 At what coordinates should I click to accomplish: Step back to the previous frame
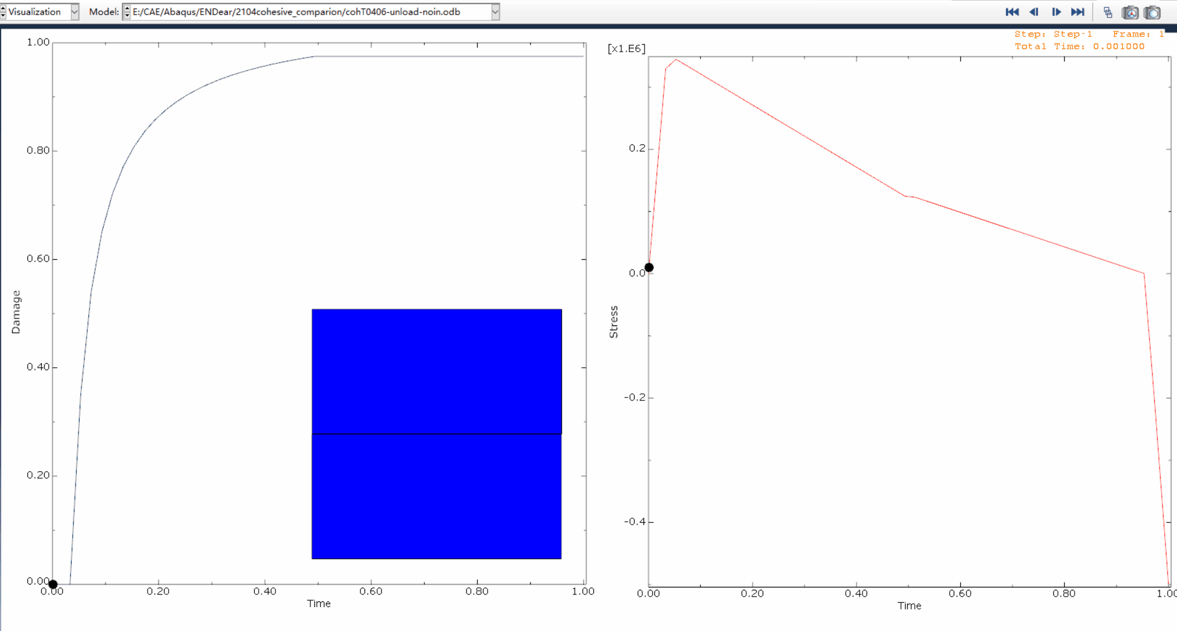(x=1034, y=12)
